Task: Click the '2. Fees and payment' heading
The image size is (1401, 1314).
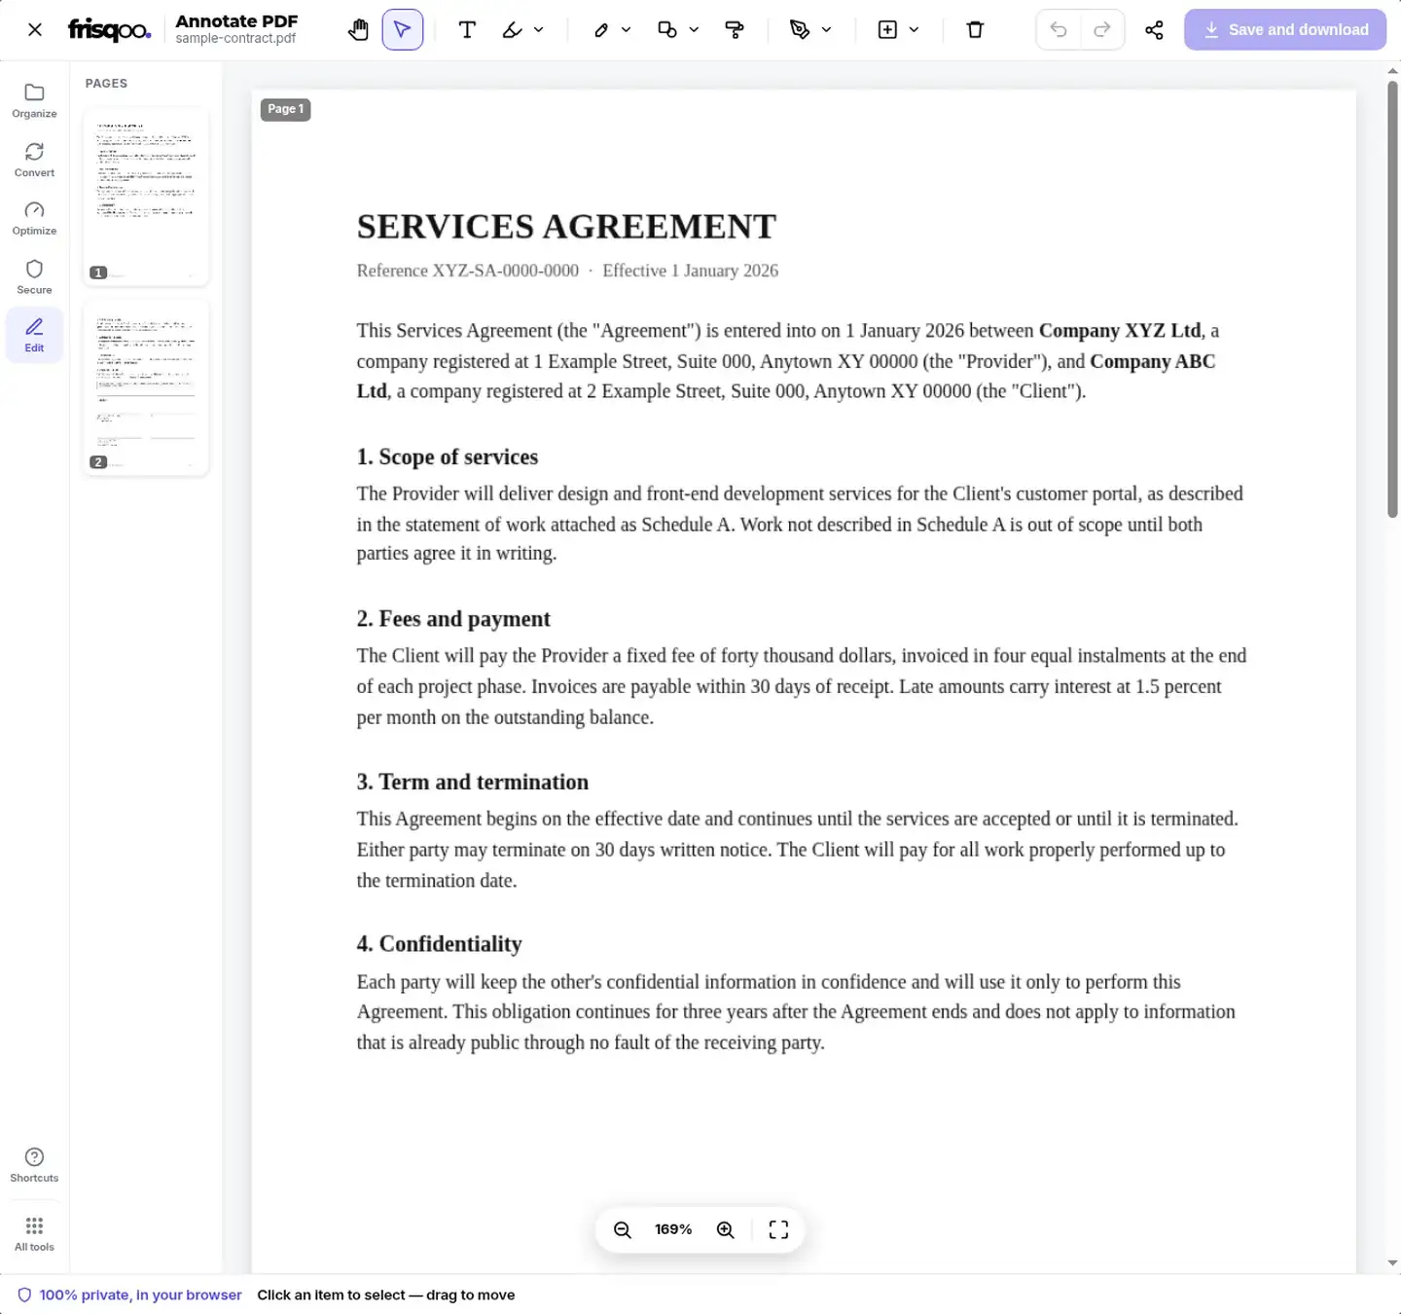Action: pyautogui.click(x=453, y=619)
